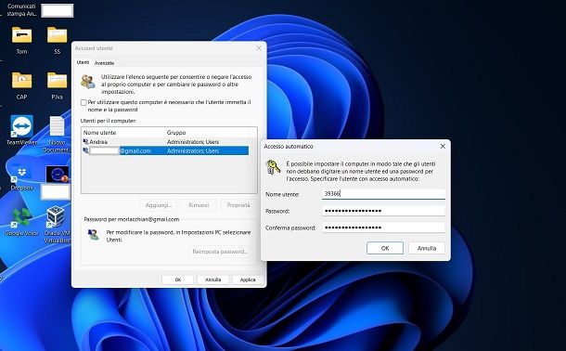
Task: Open the Proprietà button
Action: coord(238,205)
